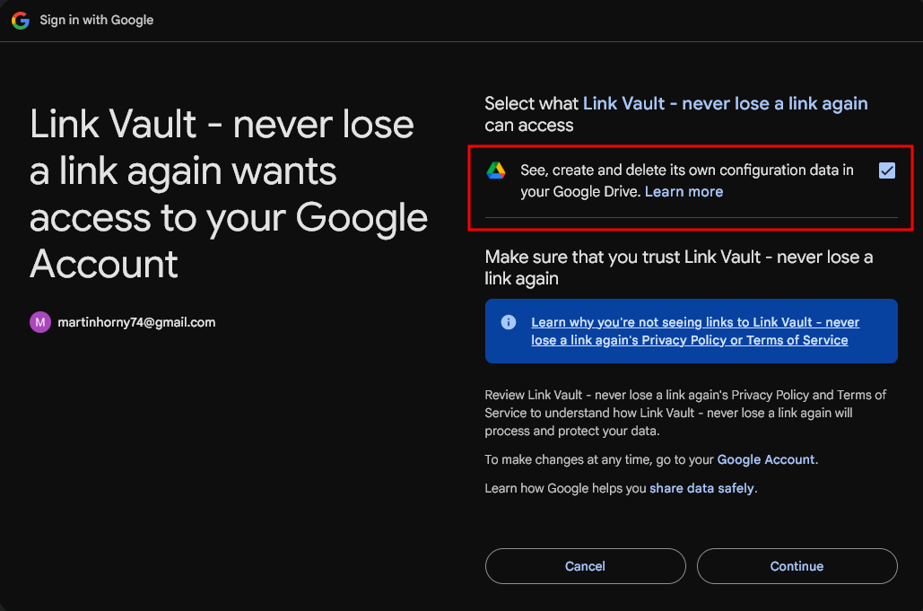Screen dimensions: 923x611
Task: Click the "Link Vault - never lose a link again" heading link
Action: point(725,103)
